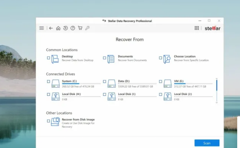
Task: Click '260.52 GB free of 476.24 GB'
Action: click(78, 86)
